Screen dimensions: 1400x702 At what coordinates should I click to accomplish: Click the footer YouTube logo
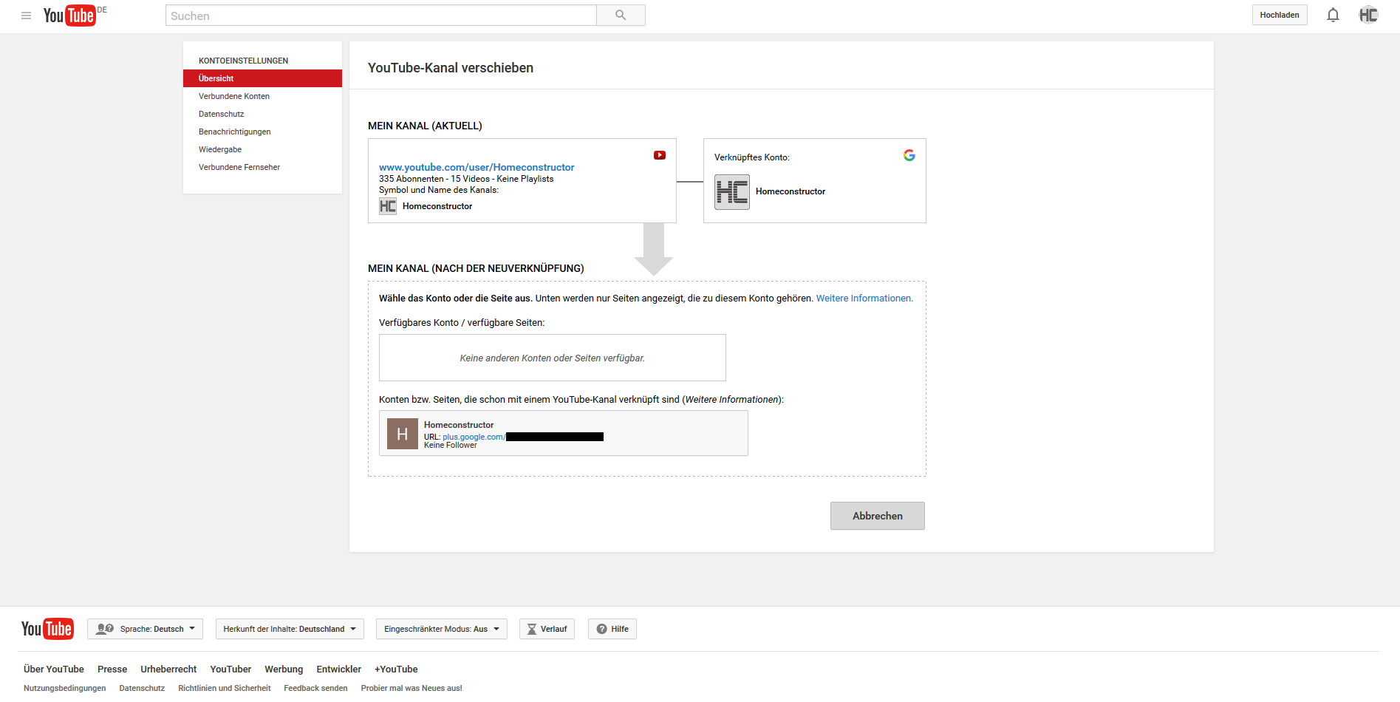click(x=47, y=629)
